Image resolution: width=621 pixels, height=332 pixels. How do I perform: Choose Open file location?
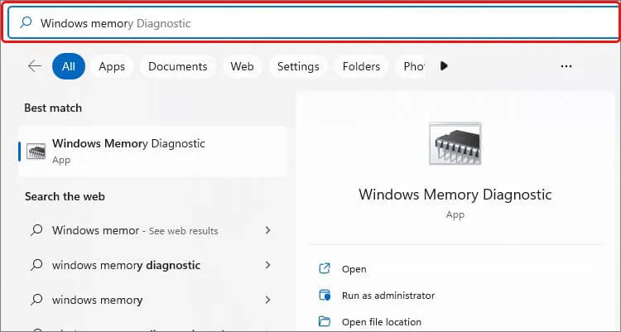coord(382,322)
